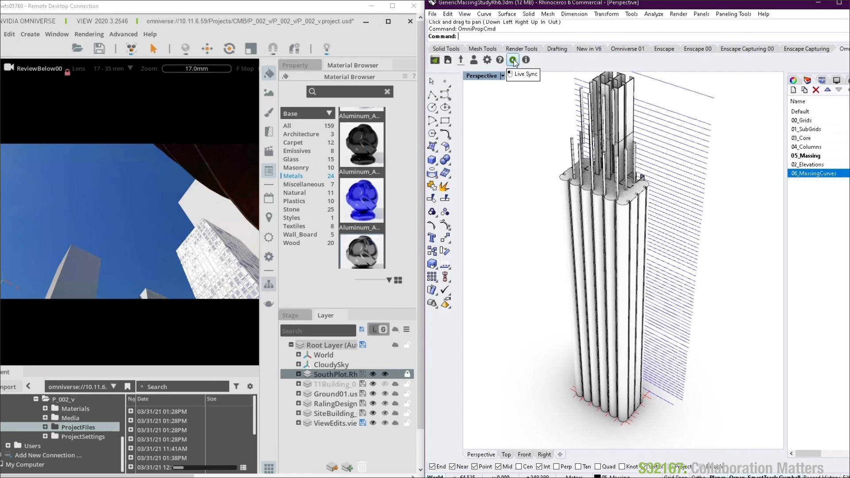
Task: Select the Rhino pointer selection tool
Action: [x=432, y=81]
